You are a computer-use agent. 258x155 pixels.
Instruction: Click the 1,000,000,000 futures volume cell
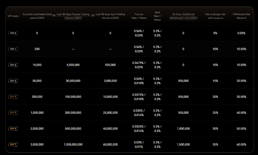(73, 145)
